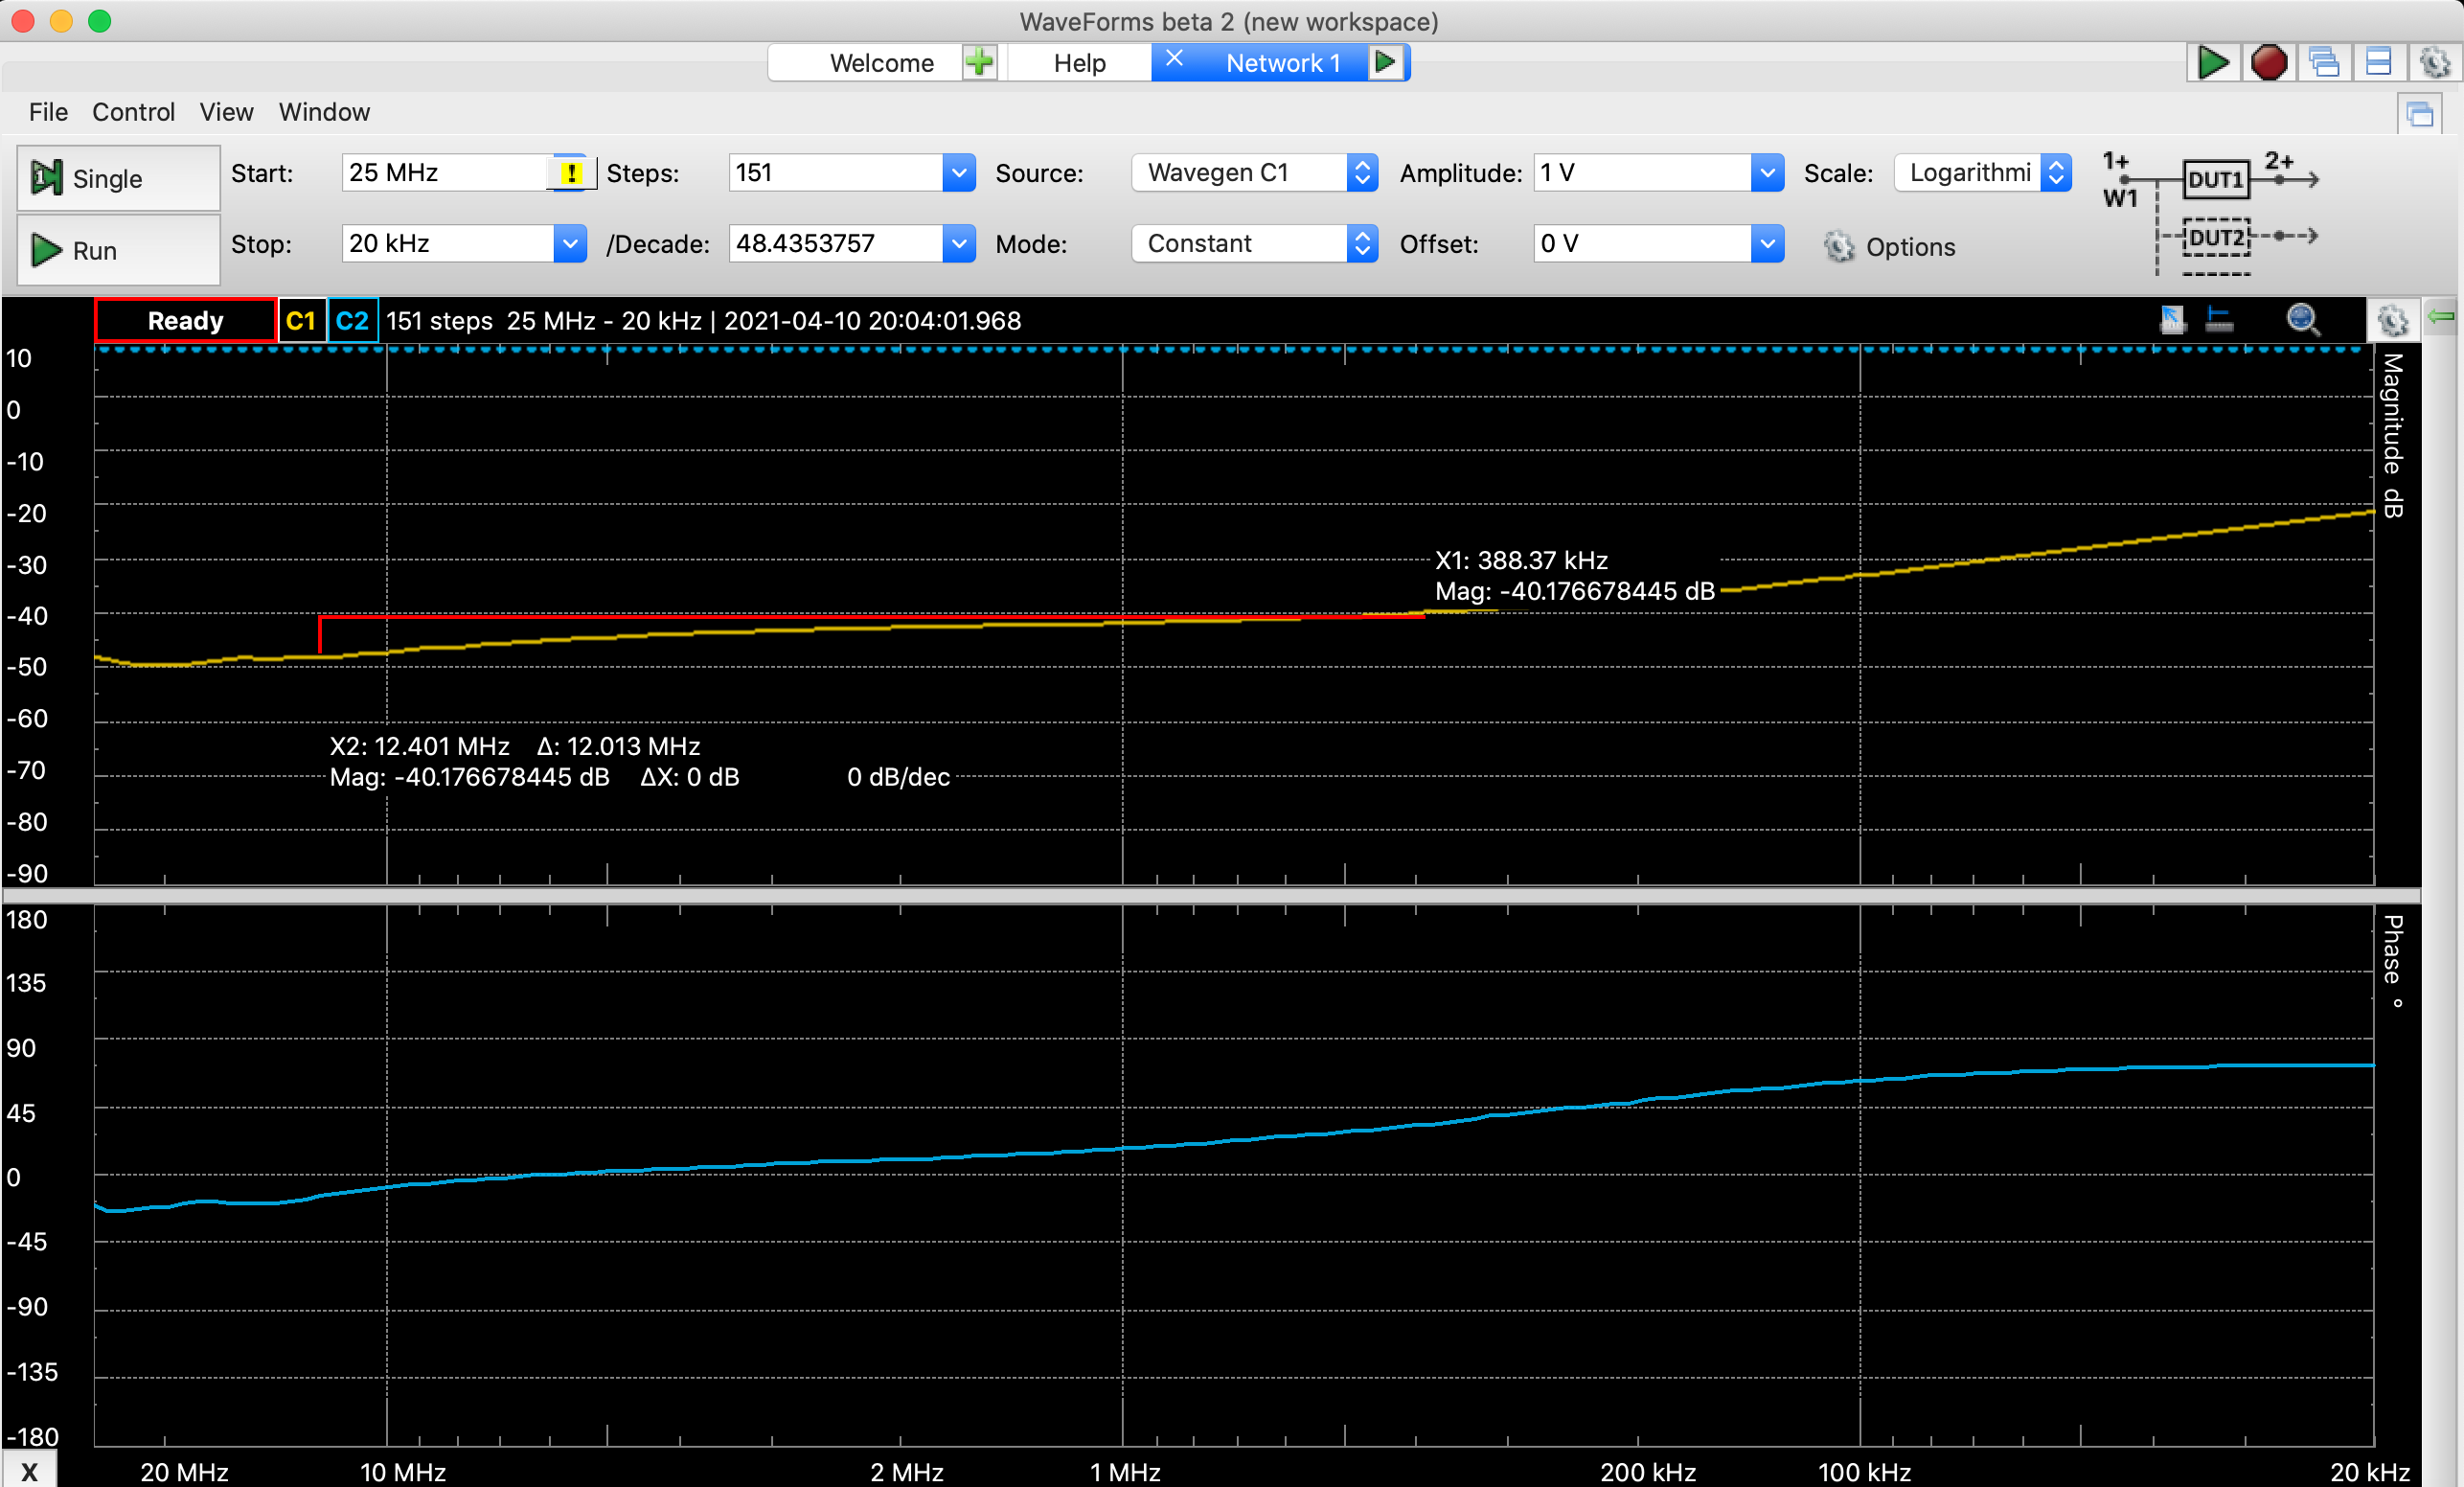Viewport: 2464px width, 1487px height.
Task: Open the Offset 0 V dropdown
Action: pos(1767,243)
